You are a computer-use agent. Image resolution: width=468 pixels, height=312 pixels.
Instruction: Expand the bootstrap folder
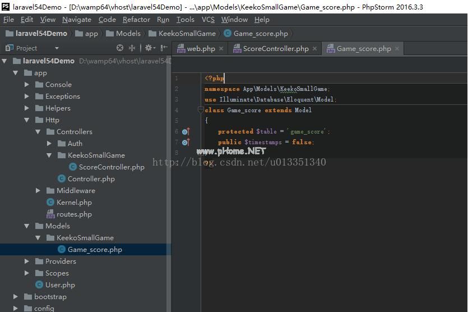tap(16, 296)
